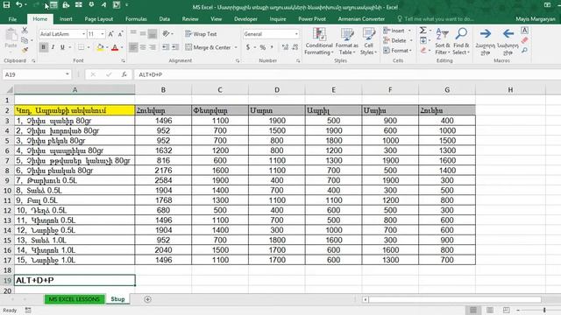Toggle Align Right
Screen dimensions: 561x315
153,47
